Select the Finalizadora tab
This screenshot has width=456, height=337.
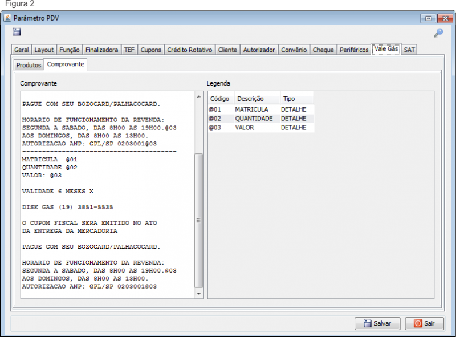(x=102, y=50)
